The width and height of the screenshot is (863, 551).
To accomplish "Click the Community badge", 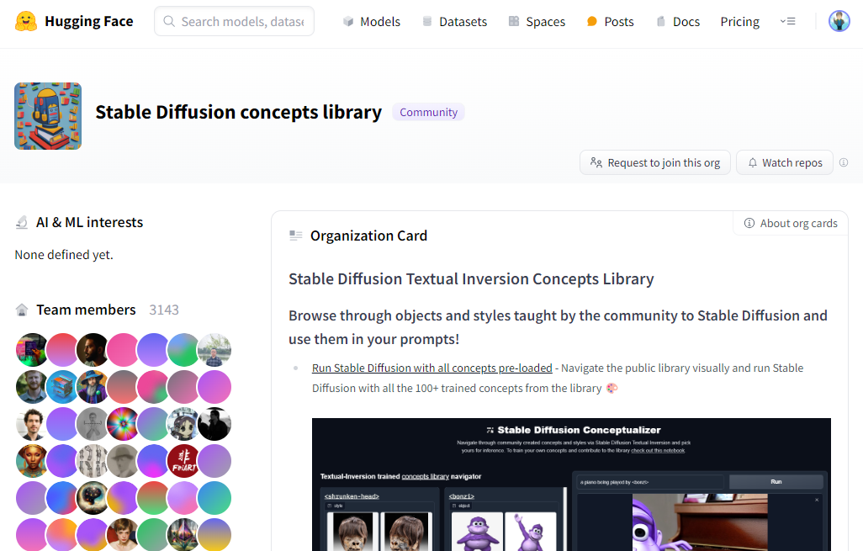I will pyautogui.click(x=428, y=112).
